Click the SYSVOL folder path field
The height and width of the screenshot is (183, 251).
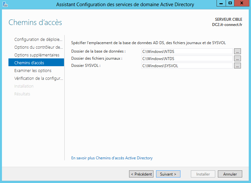187,66
